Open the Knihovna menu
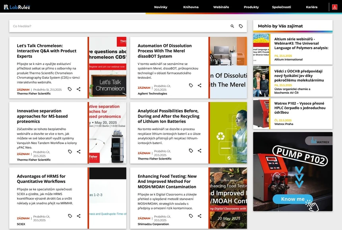The image size is (342, 230). pos(191,7)
